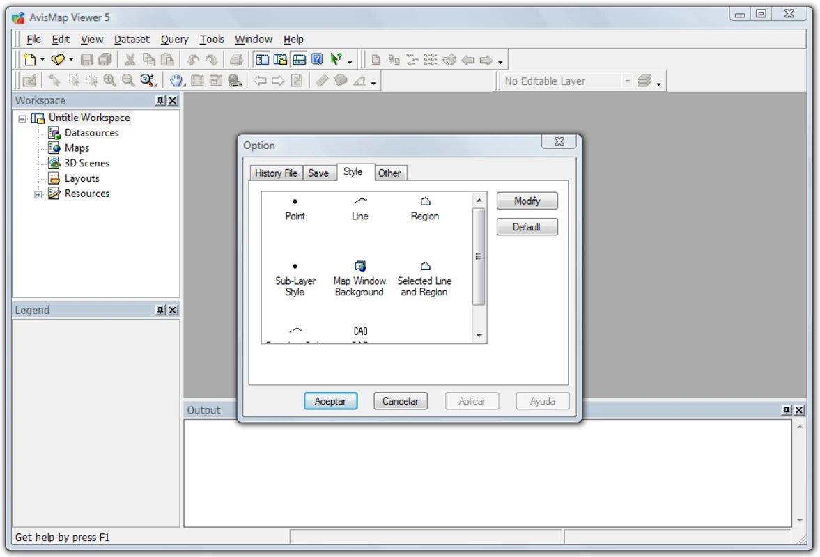The image size is (820, 557).
Task: Toggle the Workspace panel view icon
Action: pyautogui.click(x=262, y=60)
